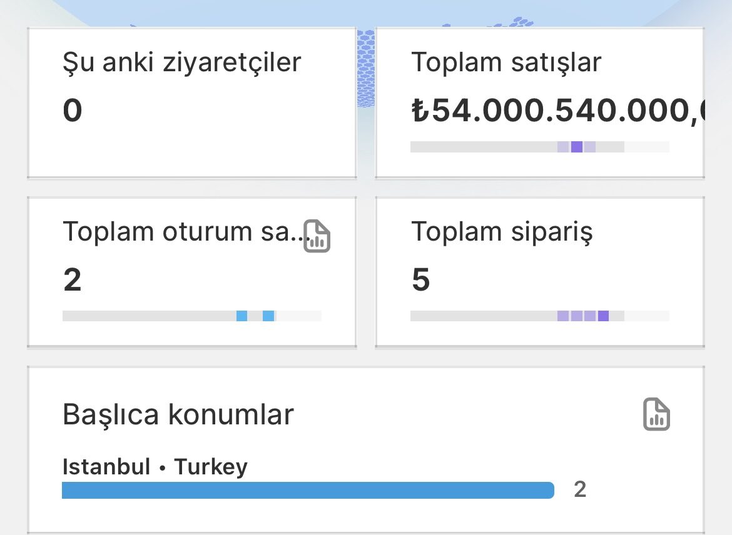Image resolution: width=732 pixels, height=535 pixels.
Task: Click second blue segment in sessions sparkline
Action: click(268, 316)
